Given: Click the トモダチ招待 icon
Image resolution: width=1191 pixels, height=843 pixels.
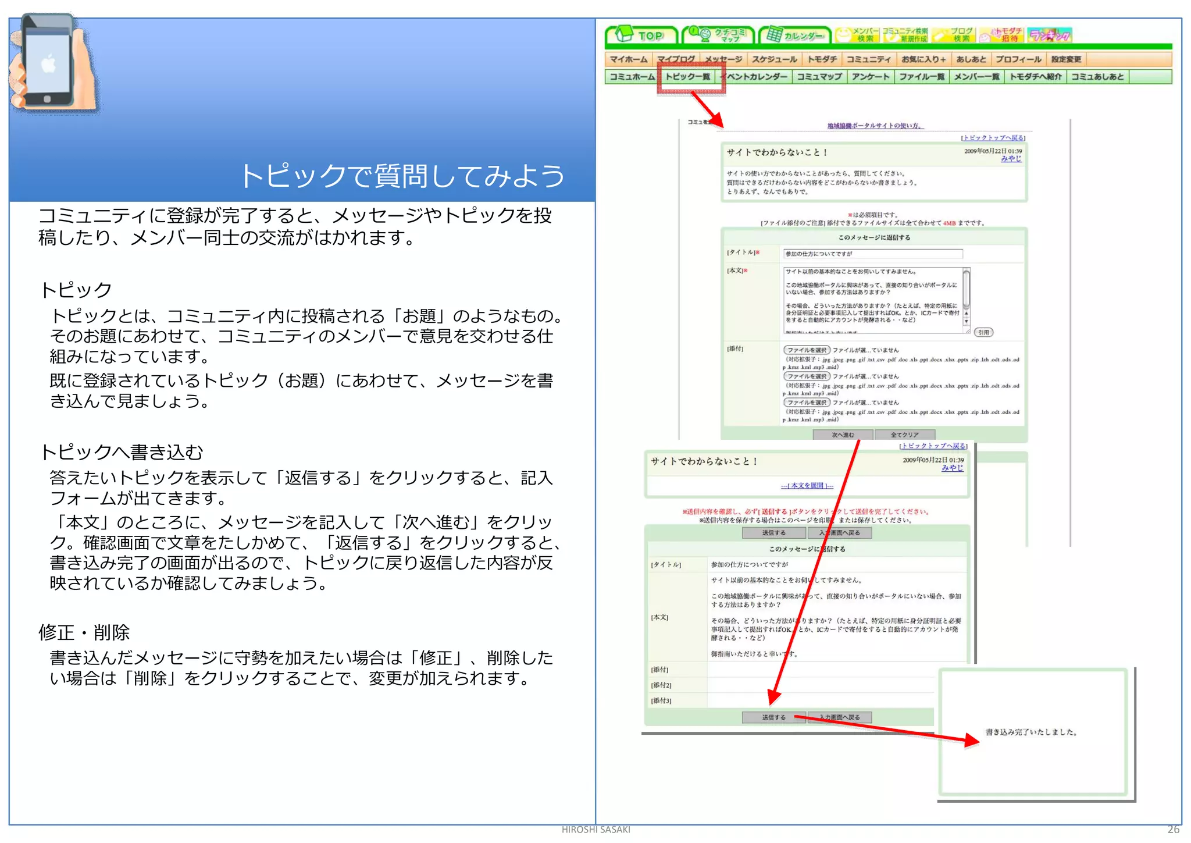Looking at the screenshot, I should 1001,35.
